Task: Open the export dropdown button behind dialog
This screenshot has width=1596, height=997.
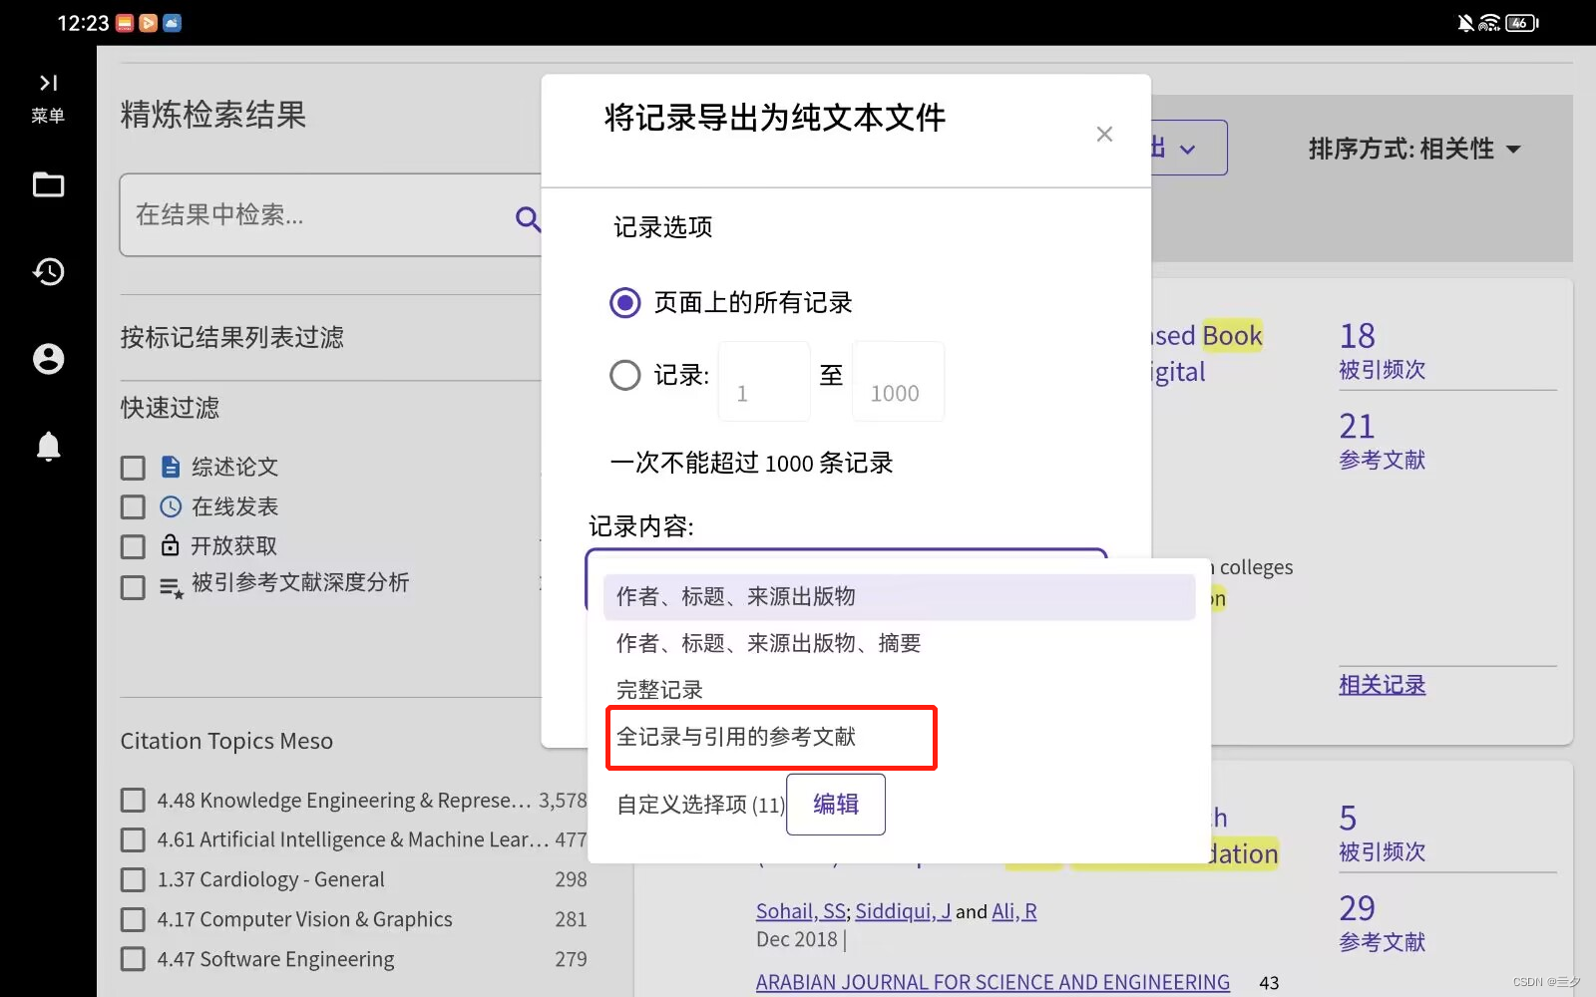Action: pos(1189,148)
